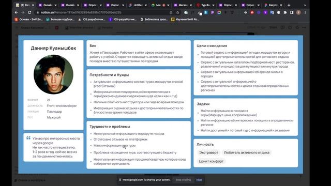Open the share icon in address bar

(x=171, y=12)
